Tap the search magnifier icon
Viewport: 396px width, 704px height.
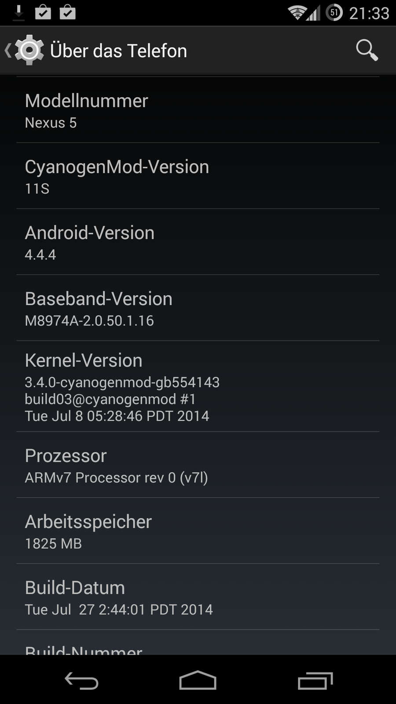coord(367,50)
